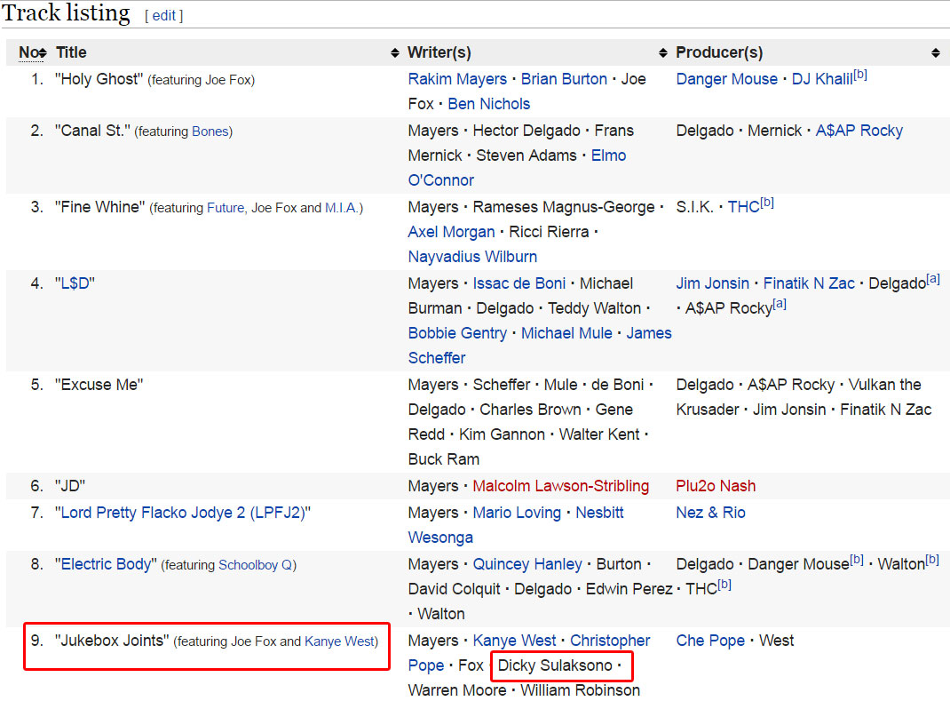Image resolution: width=950 pixels, height=701 pixels.
Task: Follow footnote [b] after Walton
Action: [x=932, y=560]
